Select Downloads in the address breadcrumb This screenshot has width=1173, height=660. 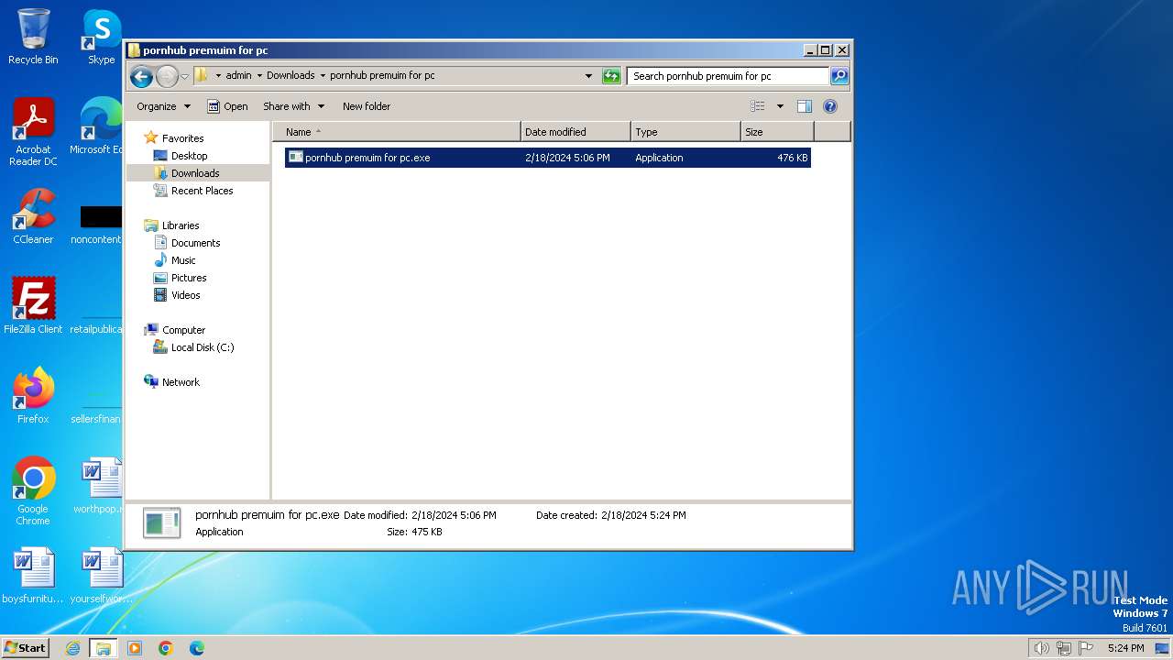tap(291, 76)
